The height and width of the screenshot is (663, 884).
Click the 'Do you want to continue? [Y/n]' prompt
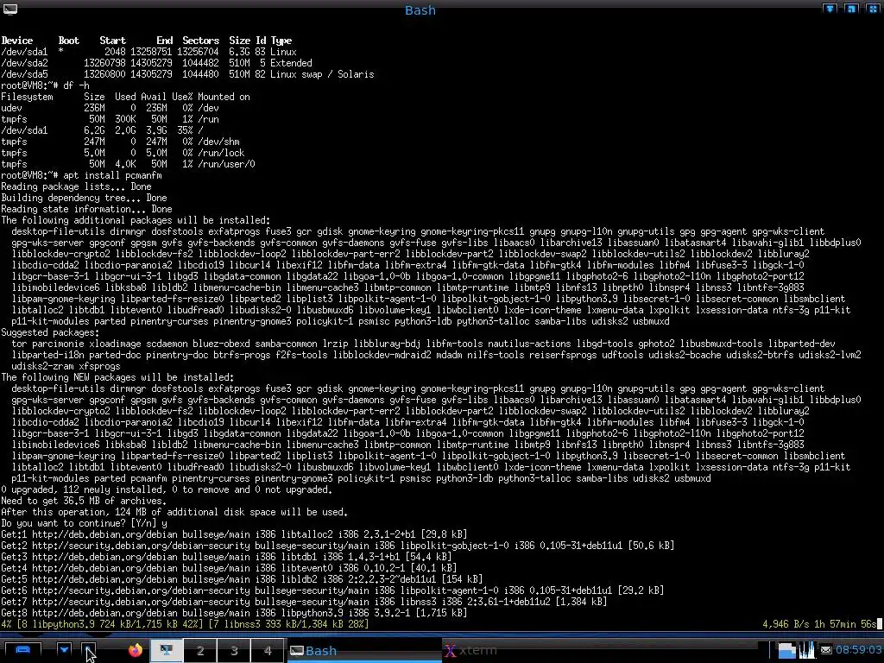coord(84,523)
